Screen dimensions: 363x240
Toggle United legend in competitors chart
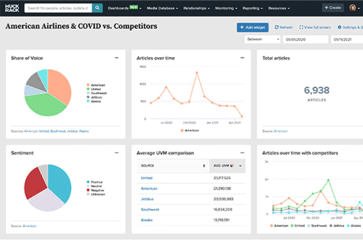pos(298,226)
